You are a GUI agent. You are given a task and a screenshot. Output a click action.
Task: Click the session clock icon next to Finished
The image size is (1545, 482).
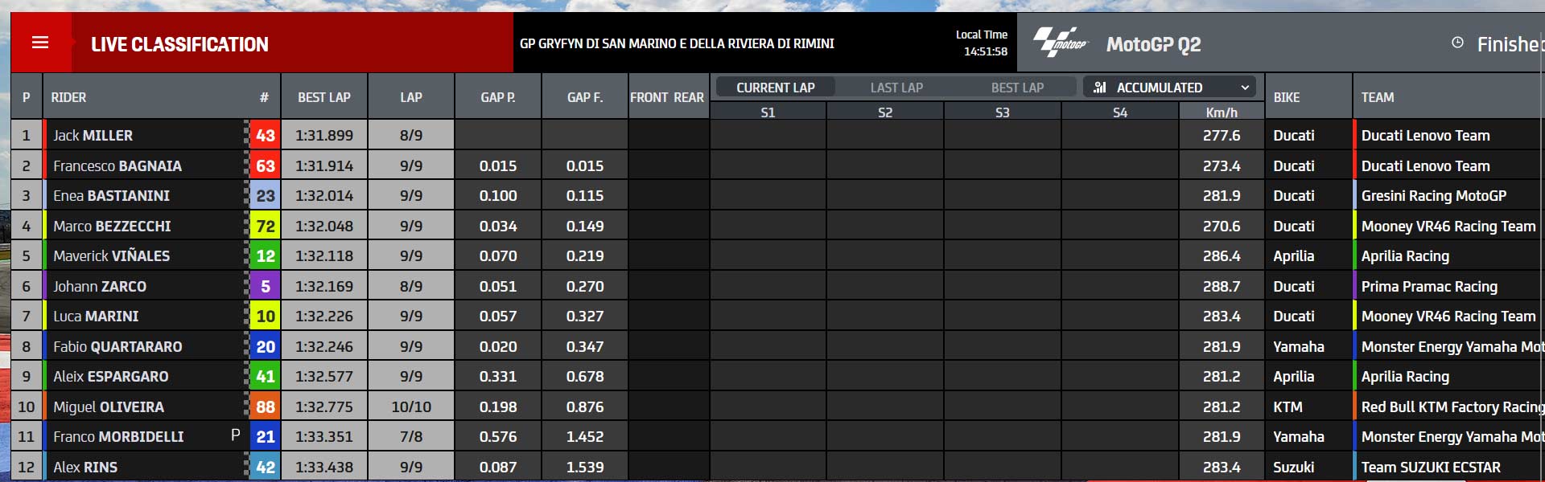[1457, 43]
